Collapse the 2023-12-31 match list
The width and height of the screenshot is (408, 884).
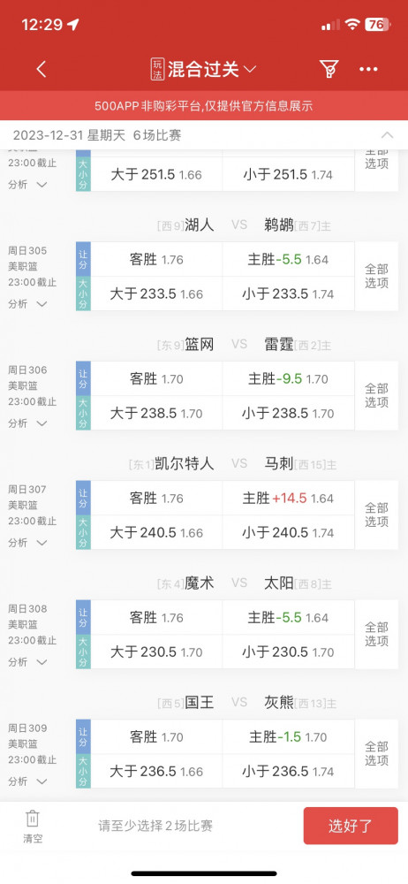tap(387, 135)
